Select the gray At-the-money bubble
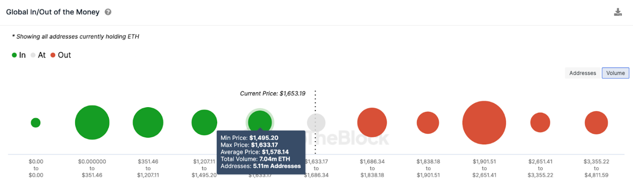Image resolution: width=633 pixels, height=193 pixels. pyautogui.click(x=316, y=123)
